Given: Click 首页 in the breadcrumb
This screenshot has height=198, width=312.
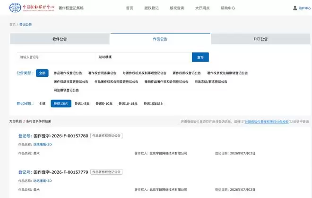Looking at the screenshot, I should tap(12, 24).
